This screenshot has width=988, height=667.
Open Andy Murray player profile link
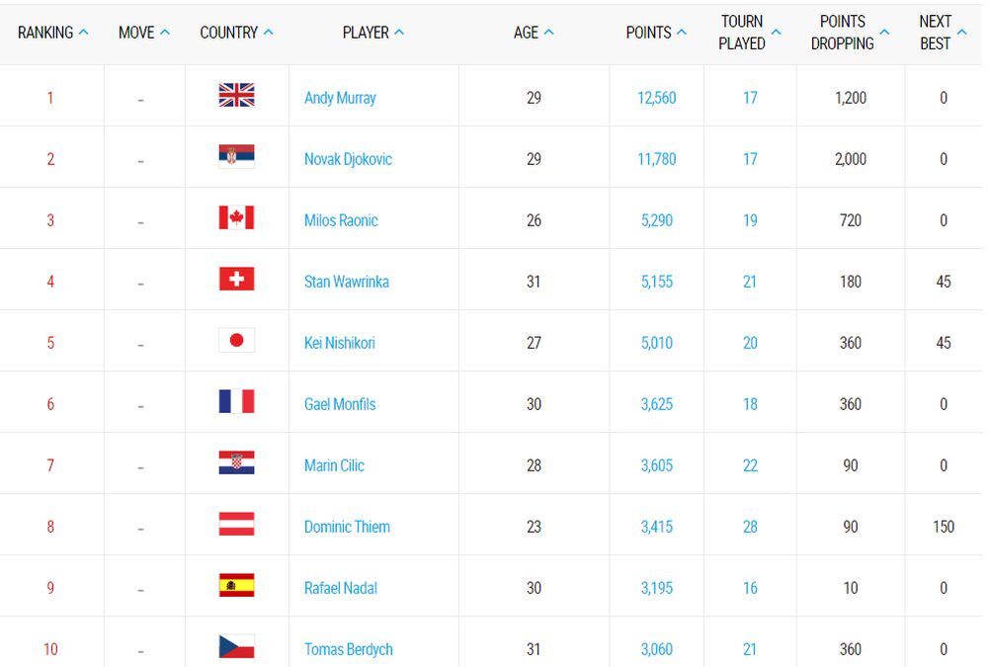click(340, 98)
